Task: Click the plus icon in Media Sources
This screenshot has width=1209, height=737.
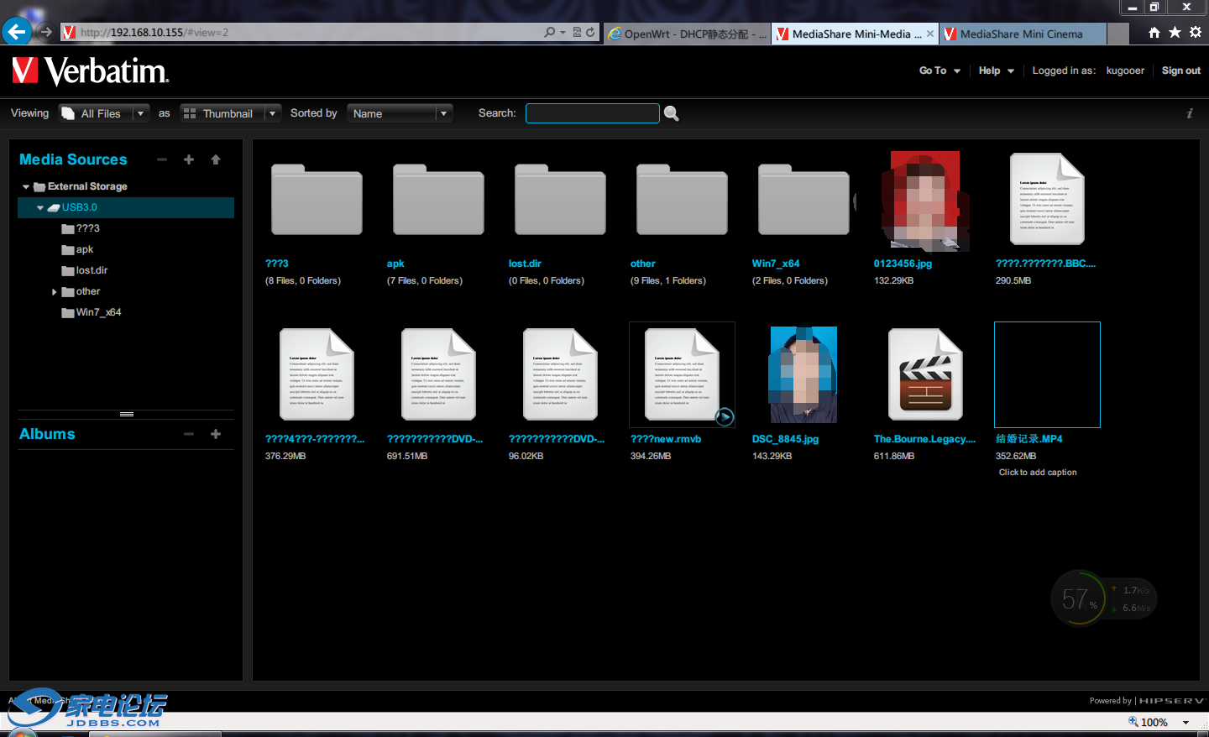Action: pos(189,159)
